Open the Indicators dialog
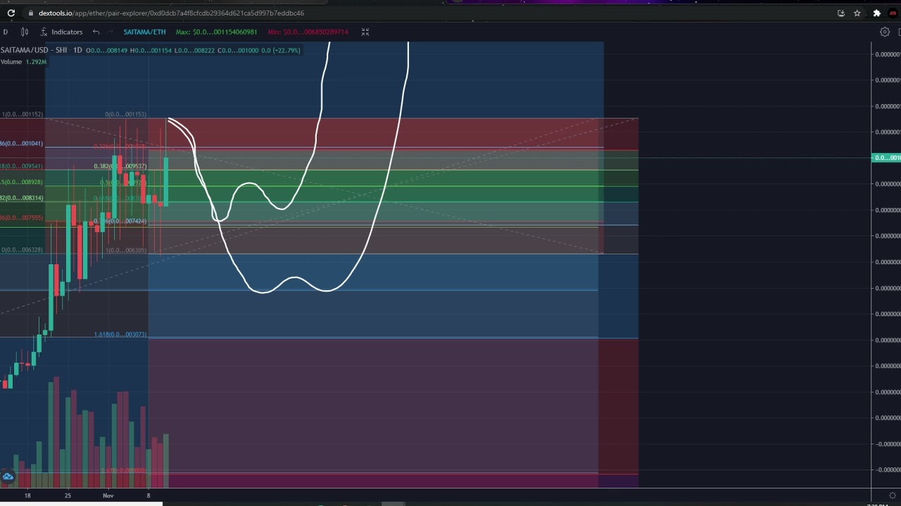 (61, 32)
